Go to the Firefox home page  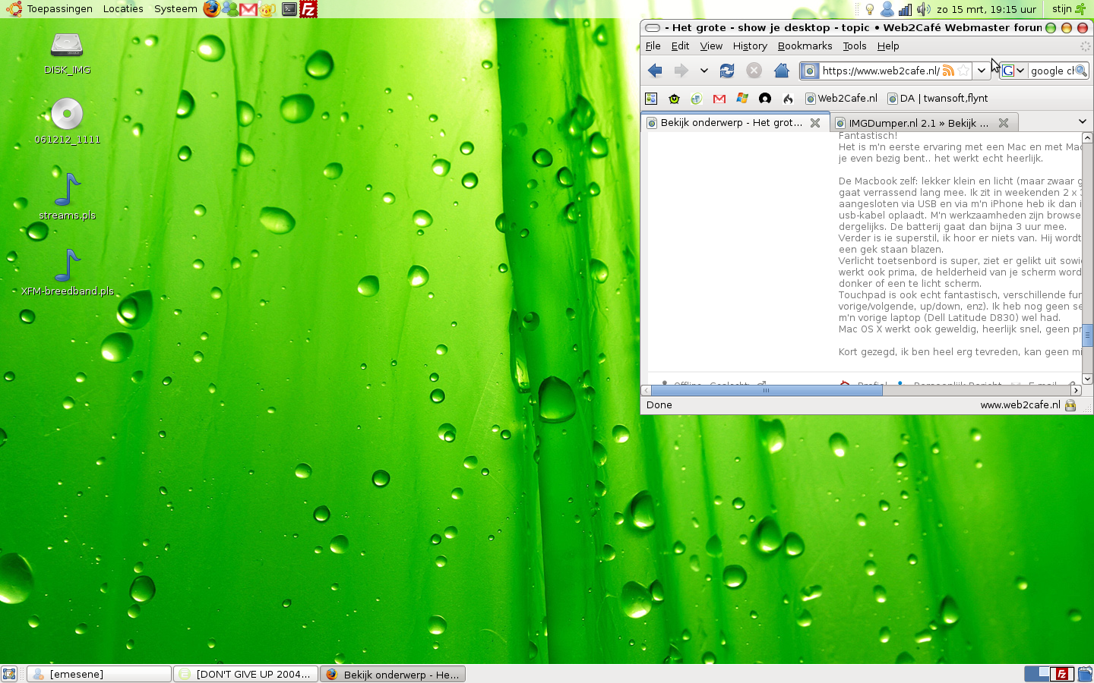pyautogui.click(x=781, y=71)
